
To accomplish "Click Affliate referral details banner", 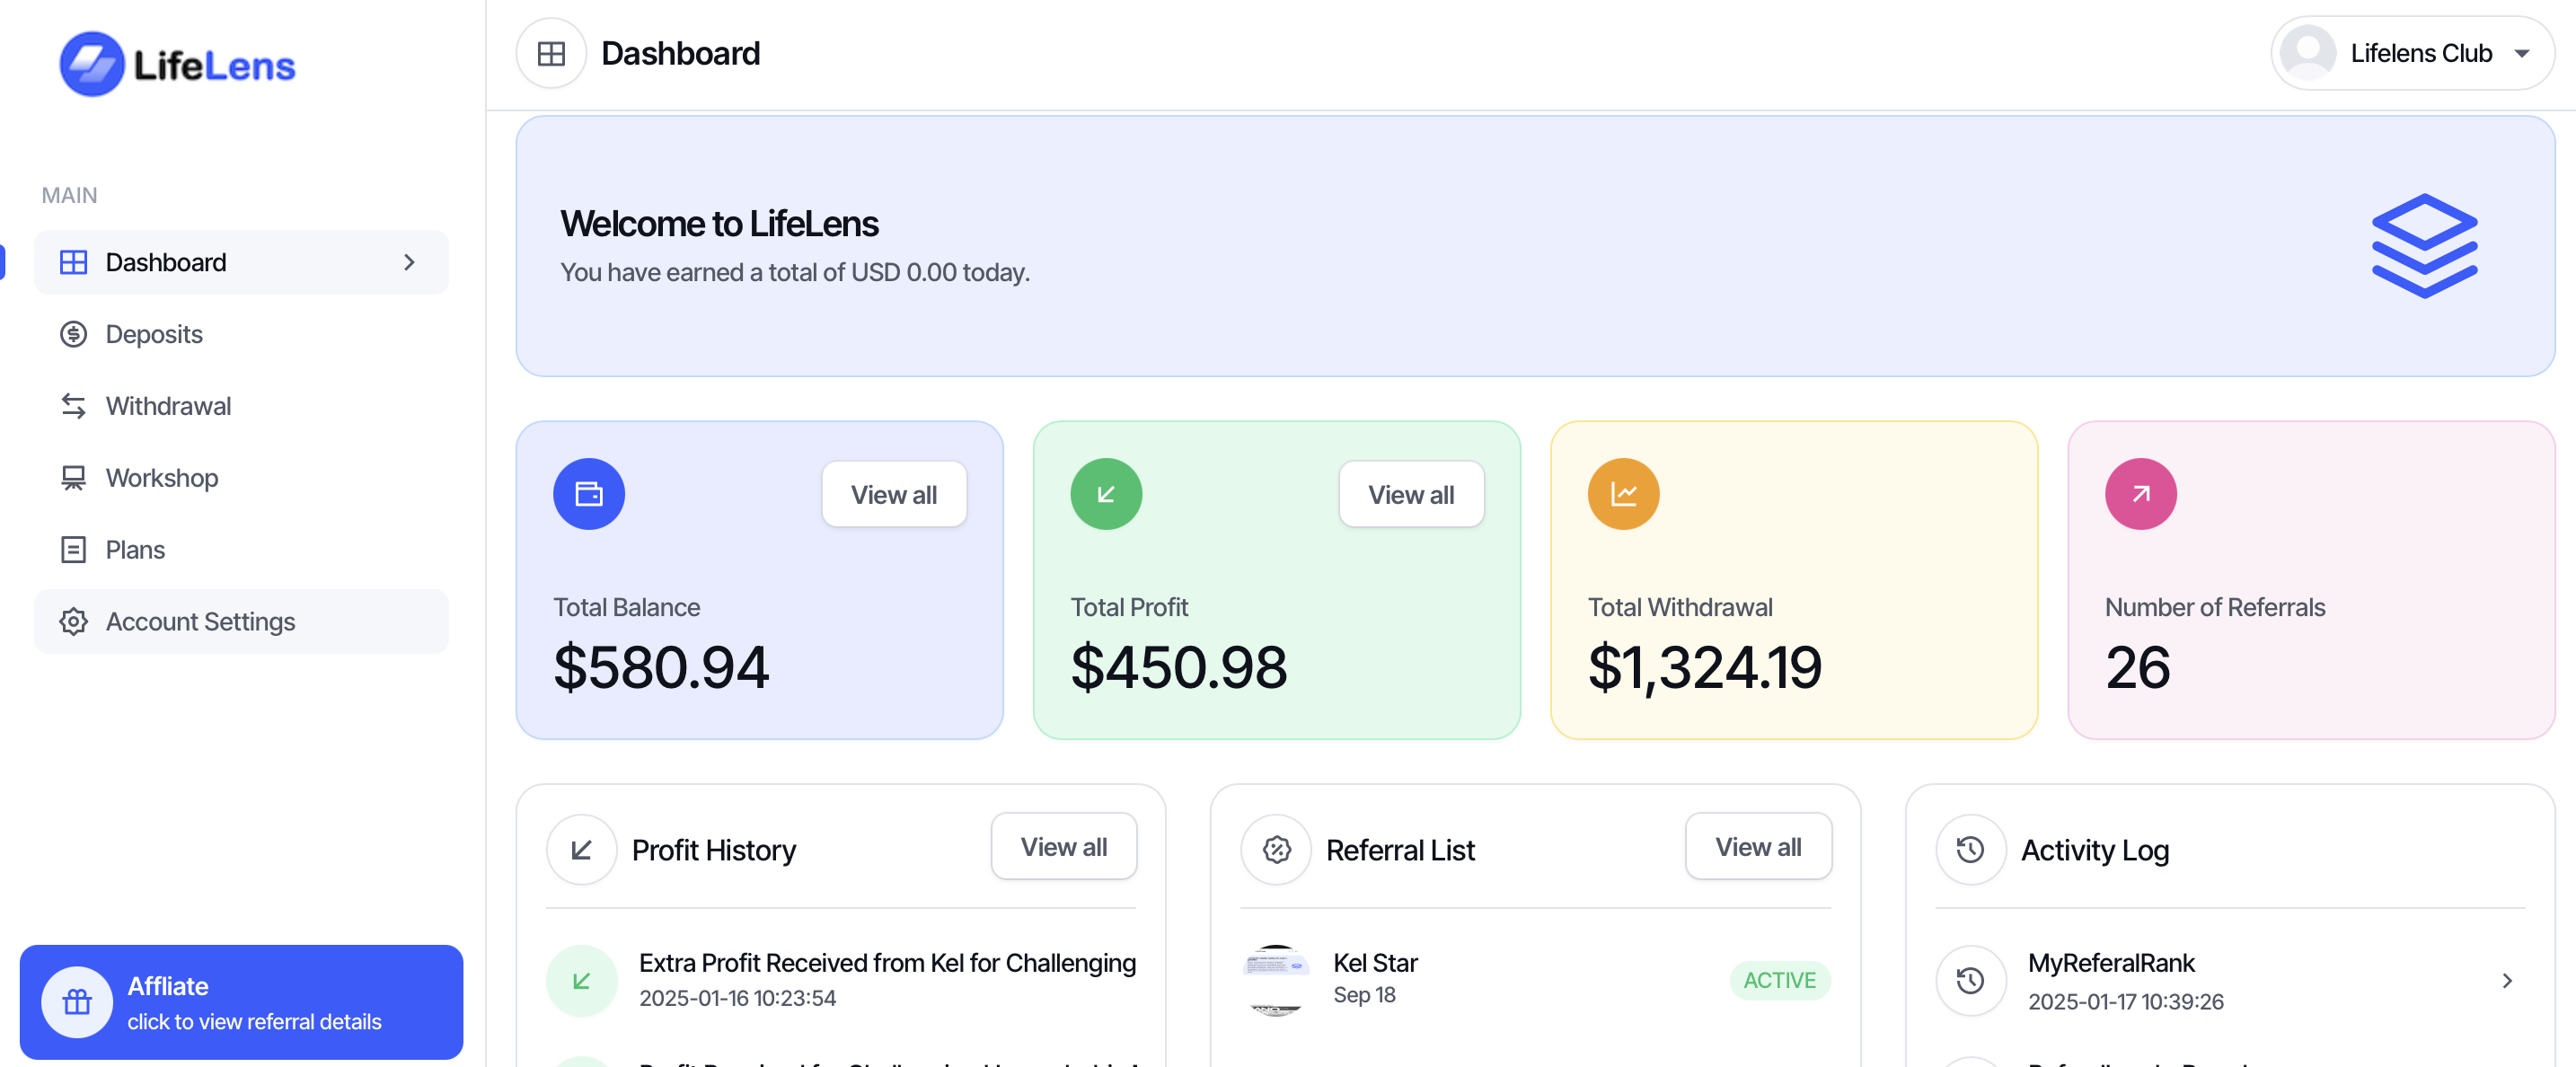I will point(241,1002).
